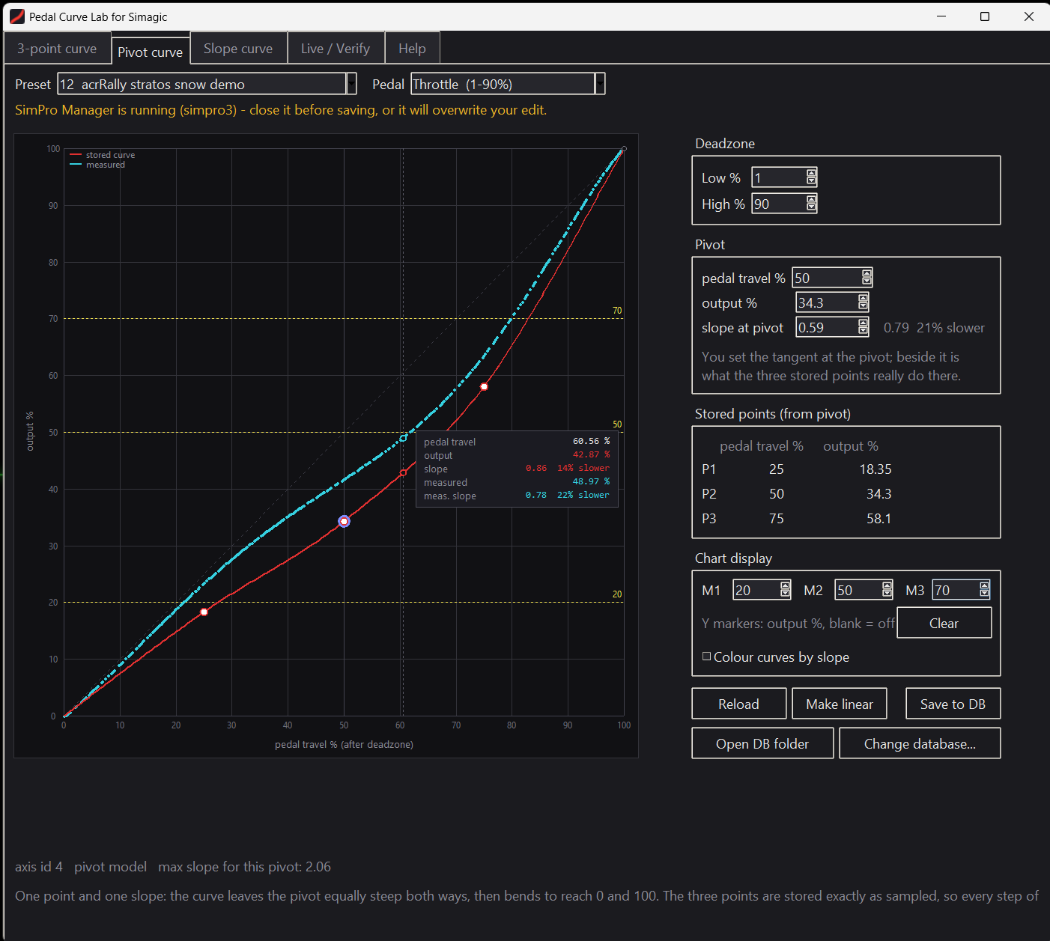Go to the Live / Verify tab
Screen dimensions: 1050x941
336,49
